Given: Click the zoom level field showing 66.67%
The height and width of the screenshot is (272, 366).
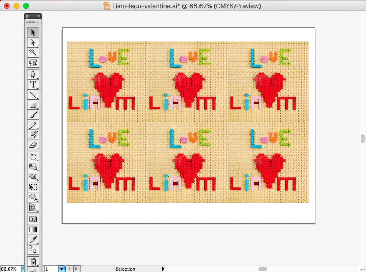Looking at the screenshot, I should pos(11,269).
